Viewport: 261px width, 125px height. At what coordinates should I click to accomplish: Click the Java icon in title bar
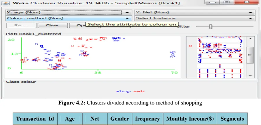coord(6,3)
